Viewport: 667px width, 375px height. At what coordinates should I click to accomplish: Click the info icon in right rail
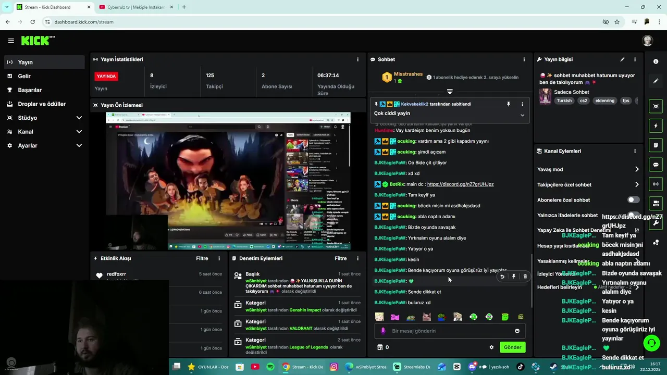pyautogui.click(x=656, y=61)
